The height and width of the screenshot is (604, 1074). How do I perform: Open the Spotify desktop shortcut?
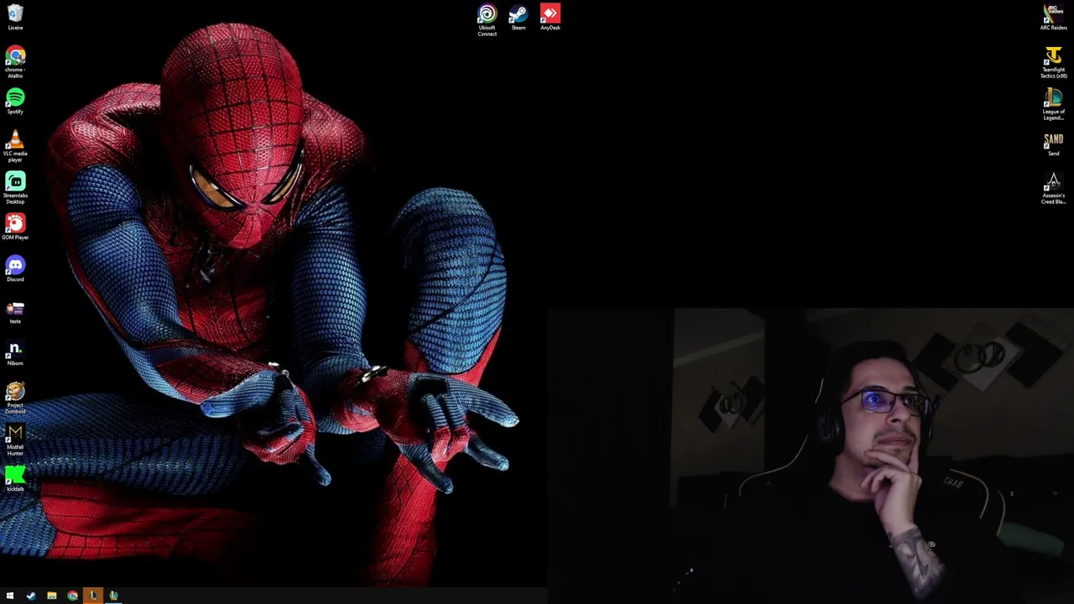tap(15, 101)
